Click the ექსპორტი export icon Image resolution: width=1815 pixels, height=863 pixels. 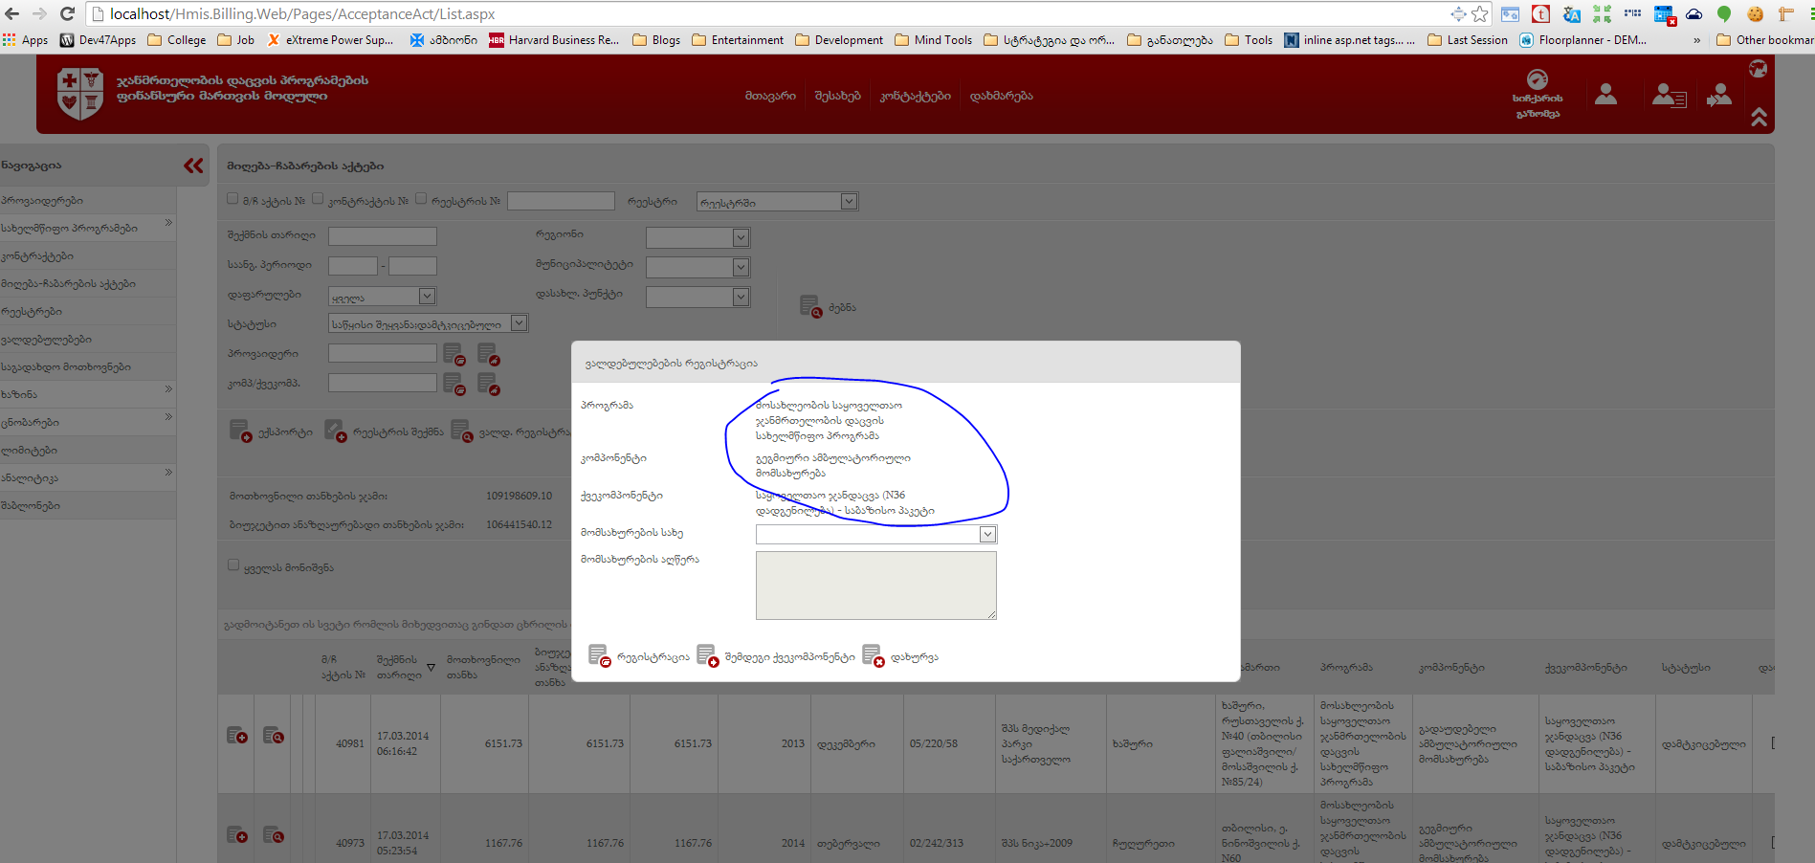coord(240,431)
